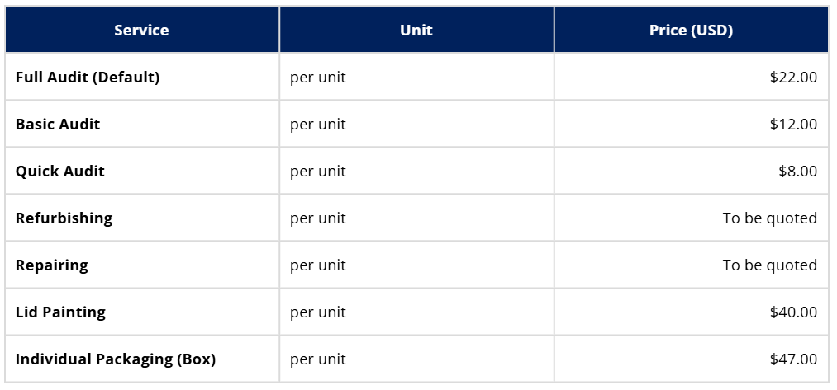Click the Price (USD) column header
The height and width of the screenshot is (390, 837).
coord(691,31)
